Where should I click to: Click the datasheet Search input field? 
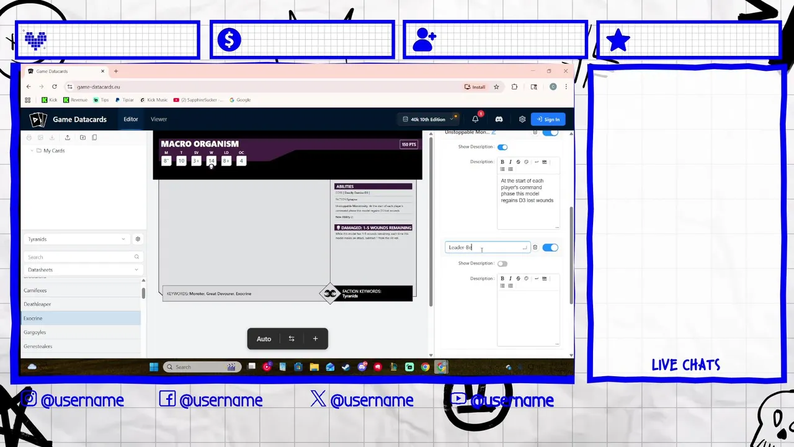click(84, 257)
